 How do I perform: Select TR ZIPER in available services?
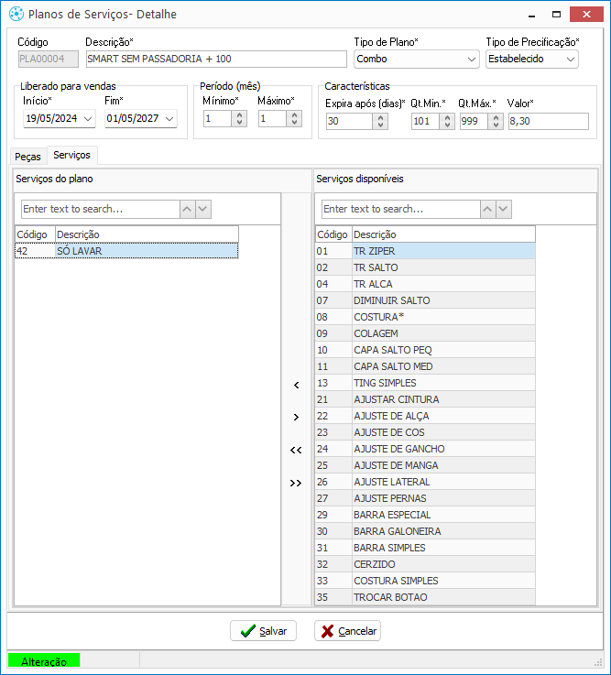pyautogui.click(x=425, y=251)
